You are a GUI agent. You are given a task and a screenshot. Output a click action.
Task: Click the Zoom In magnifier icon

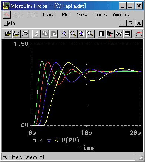65,34
